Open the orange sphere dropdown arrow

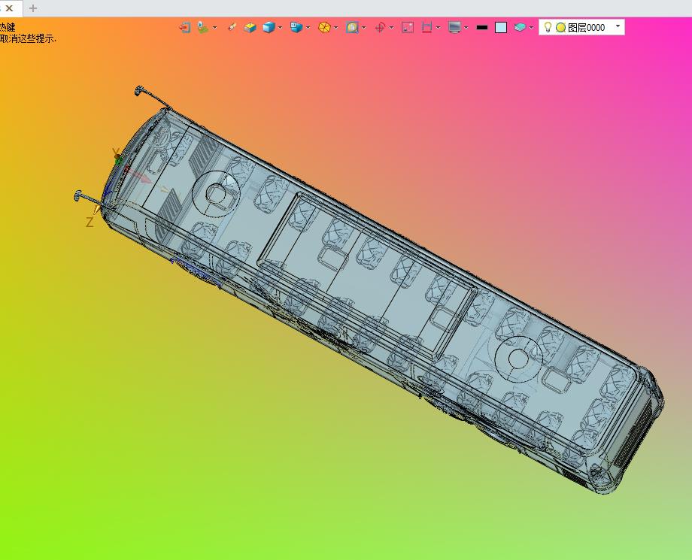click(x=336, y=28)
